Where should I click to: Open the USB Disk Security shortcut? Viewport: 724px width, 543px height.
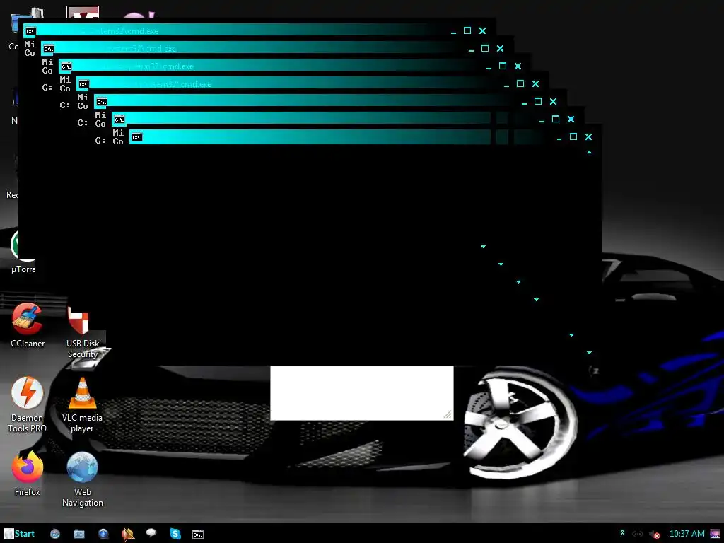(82, 332)
